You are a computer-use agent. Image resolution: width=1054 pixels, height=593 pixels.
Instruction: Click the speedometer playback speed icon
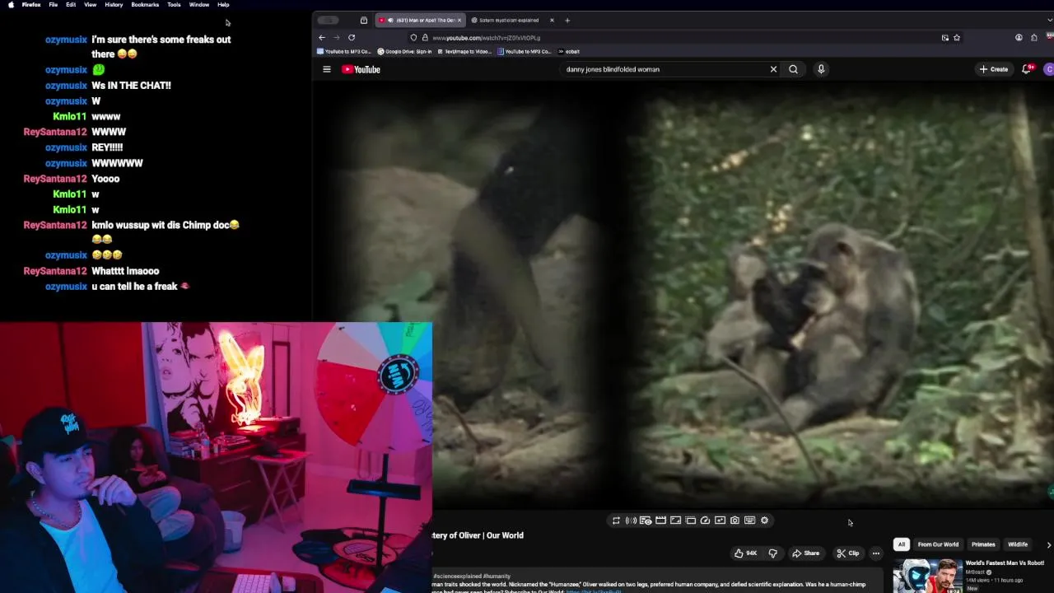pos(705,521)
